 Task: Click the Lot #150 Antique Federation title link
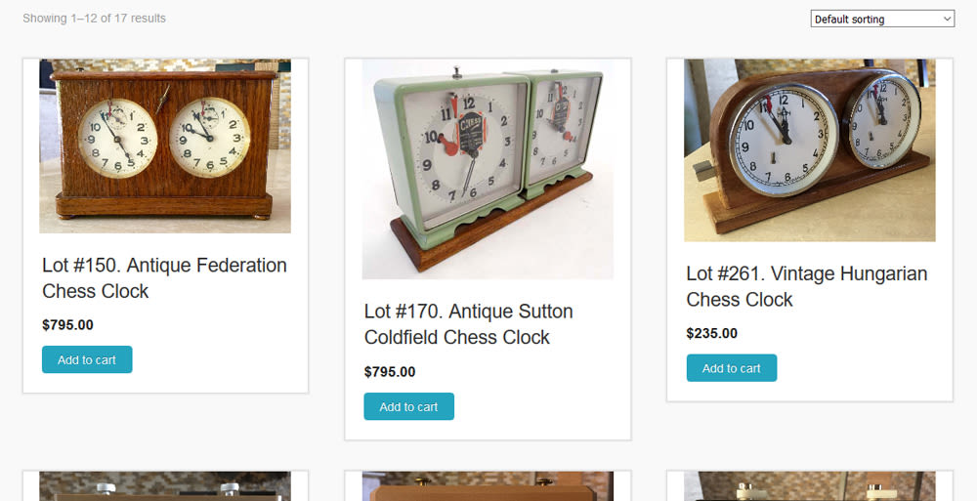(164, 278)
